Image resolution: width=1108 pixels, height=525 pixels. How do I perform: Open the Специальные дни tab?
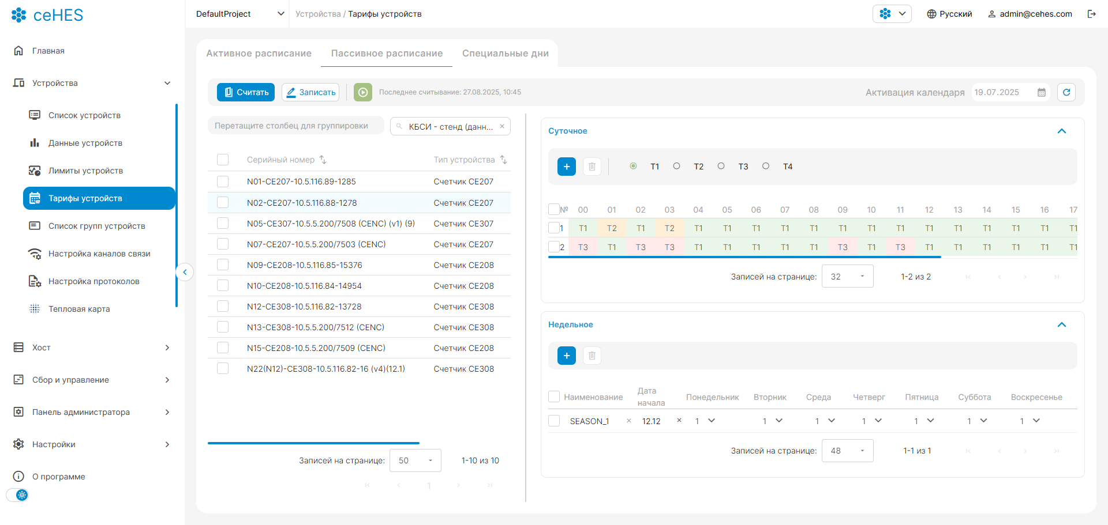tap(505, 53)
